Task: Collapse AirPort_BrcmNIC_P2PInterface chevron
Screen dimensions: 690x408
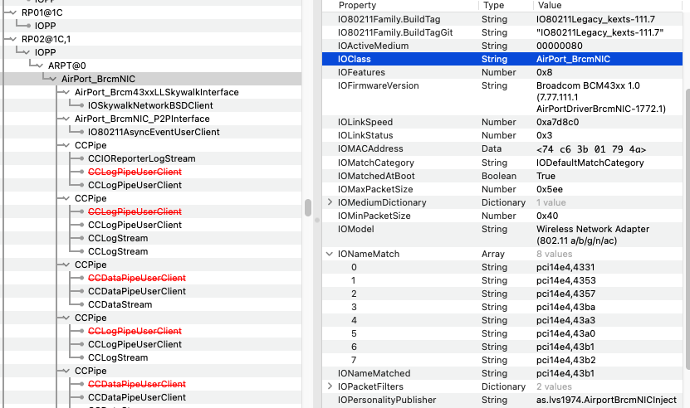Action: coord(66,119)
